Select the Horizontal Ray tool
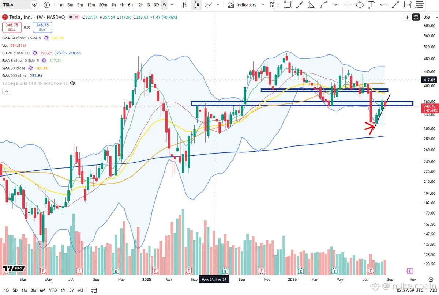 (383, 5)
